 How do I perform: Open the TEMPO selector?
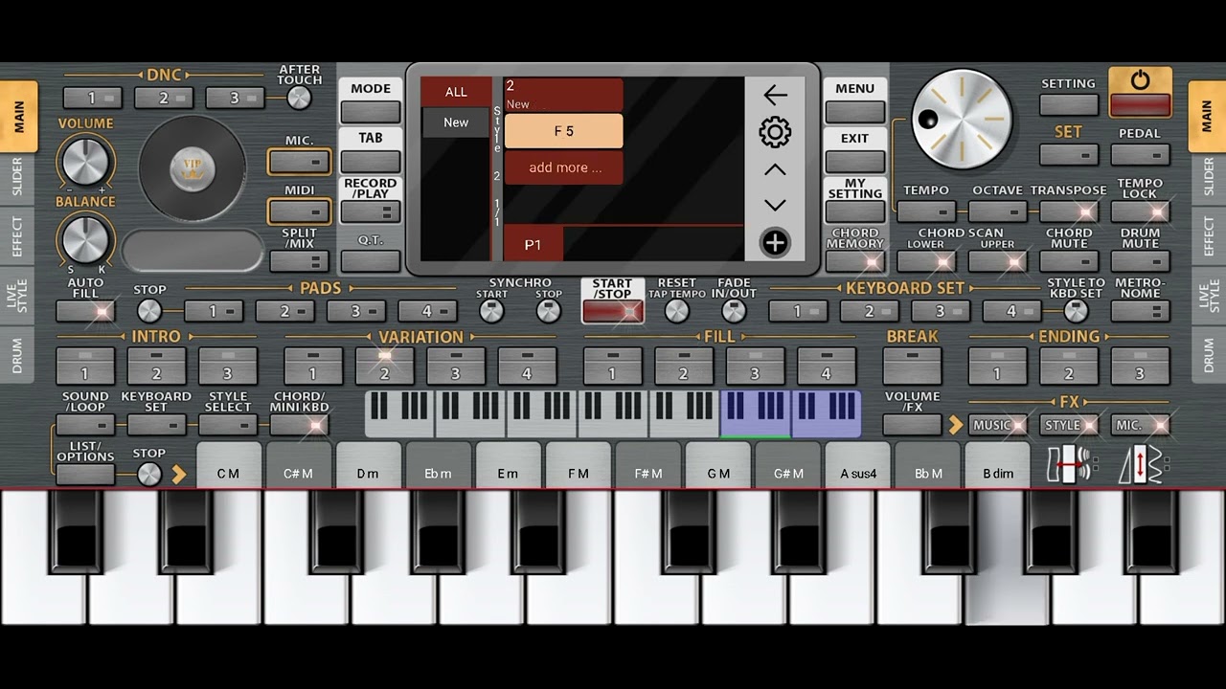coord(926,211)
